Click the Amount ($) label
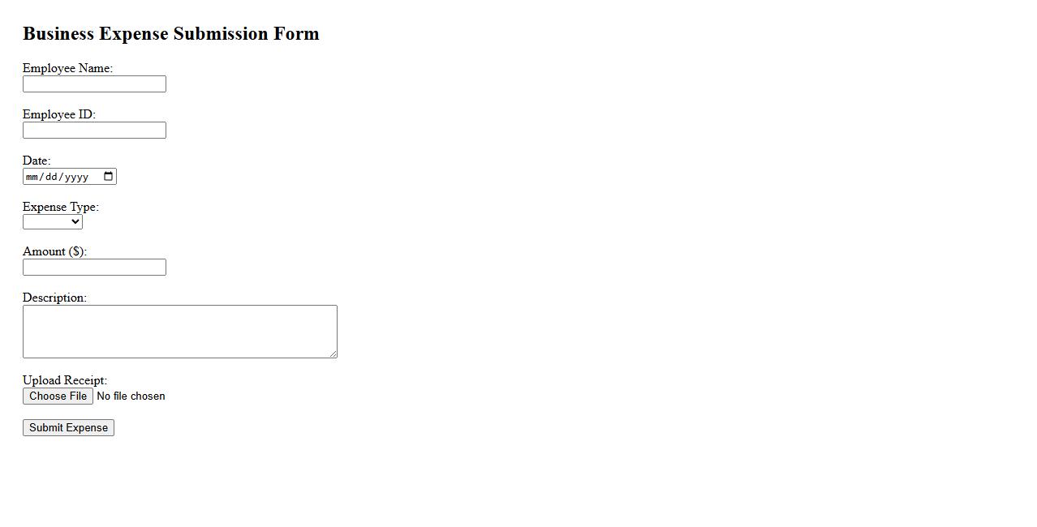 54,252
